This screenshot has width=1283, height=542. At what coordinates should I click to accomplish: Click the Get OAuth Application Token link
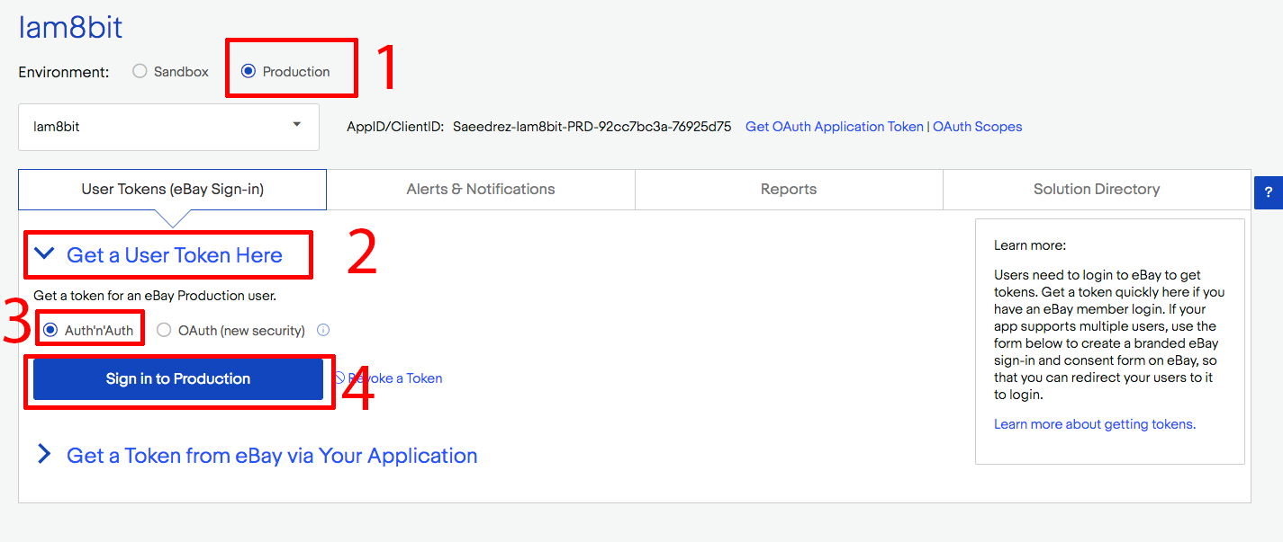pos(835,127)
